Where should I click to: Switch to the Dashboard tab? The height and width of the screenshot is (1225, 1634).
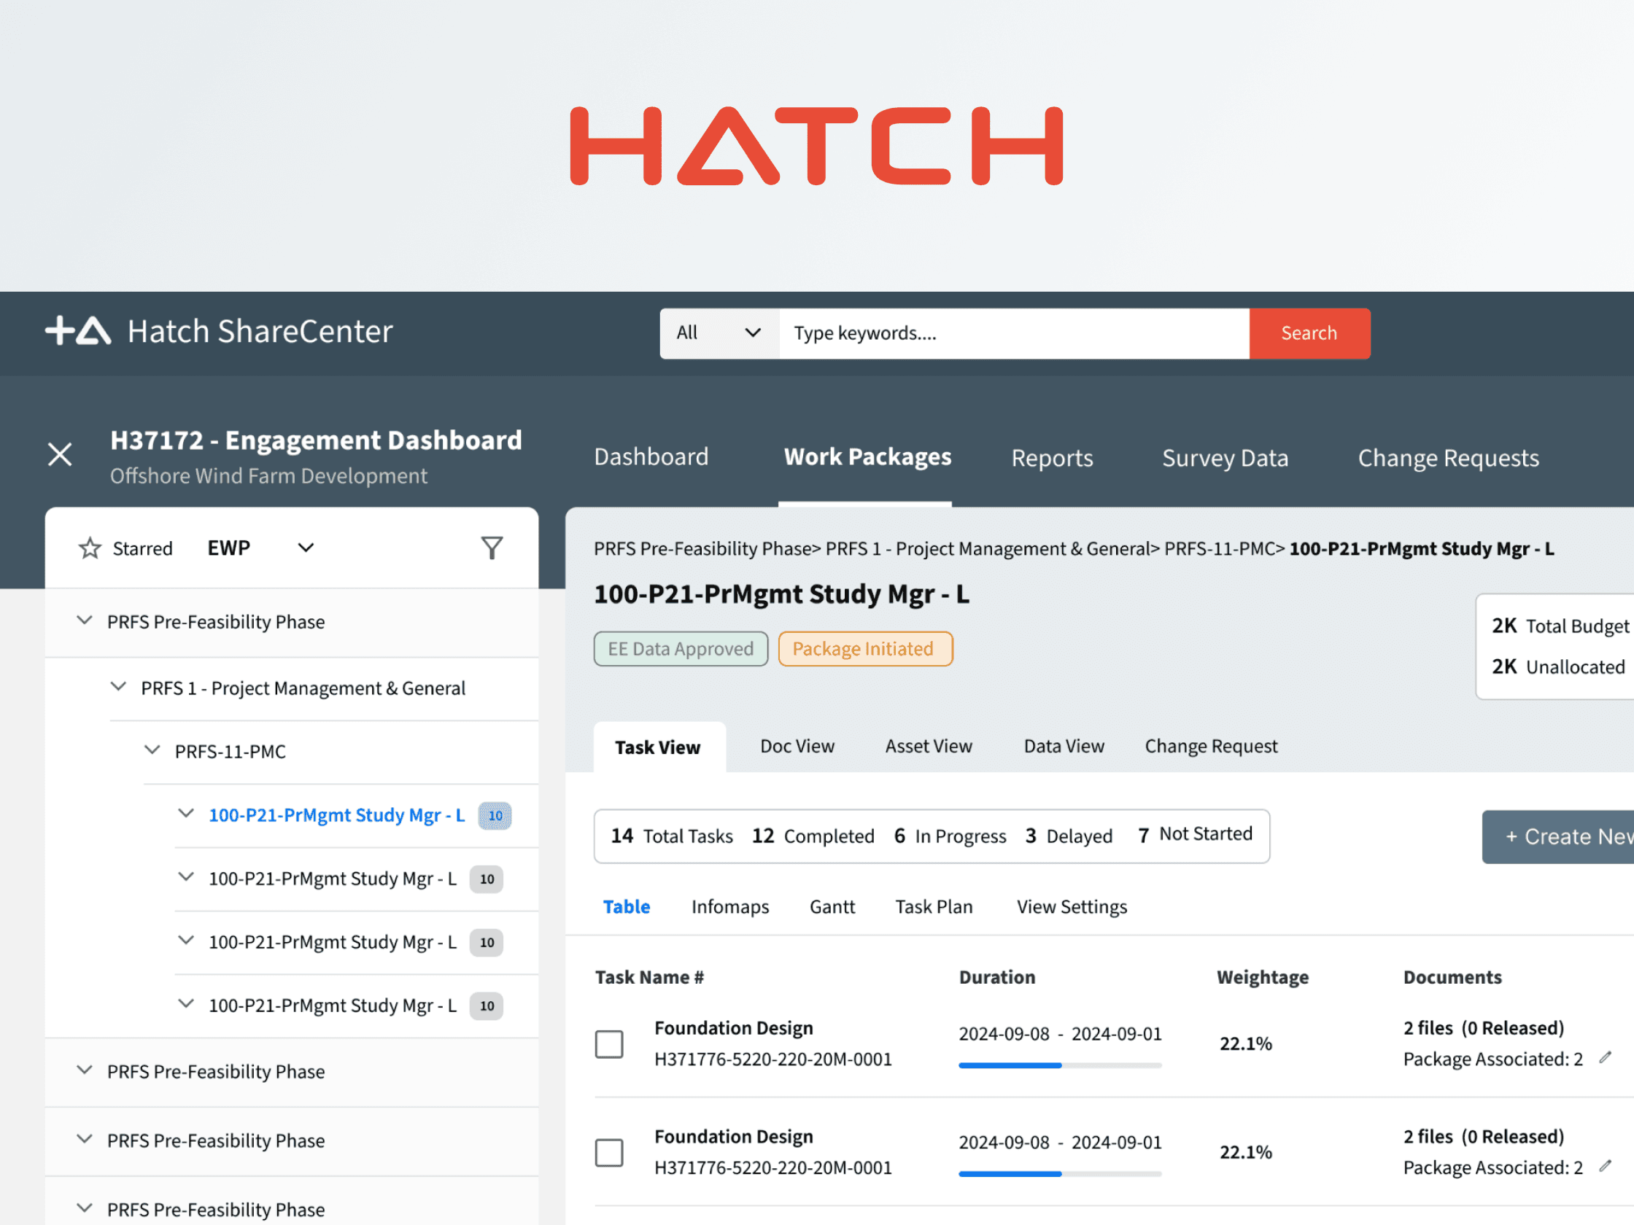[651, 457]
